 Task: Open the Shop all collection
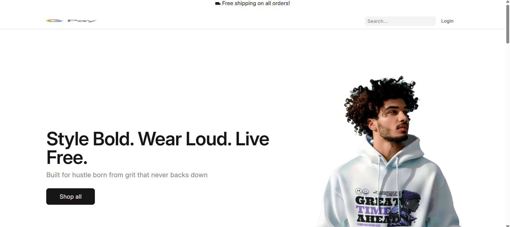tap(70, 197)
